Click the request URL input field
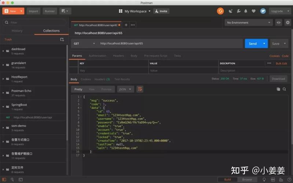The width and height of the screenshot is (293, 183). coord(170,44)
